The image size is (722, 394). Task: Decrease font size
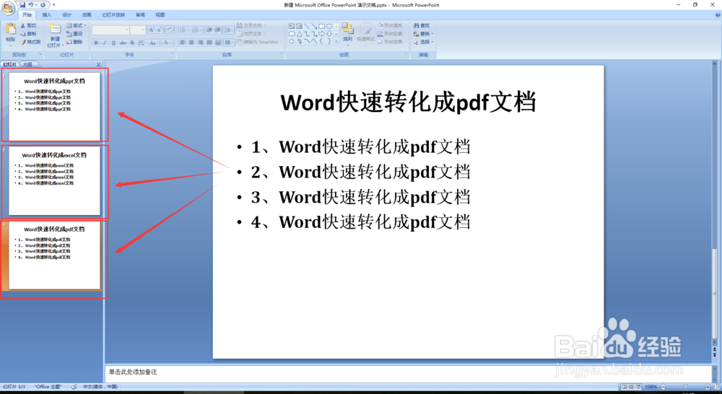point(160,30)
